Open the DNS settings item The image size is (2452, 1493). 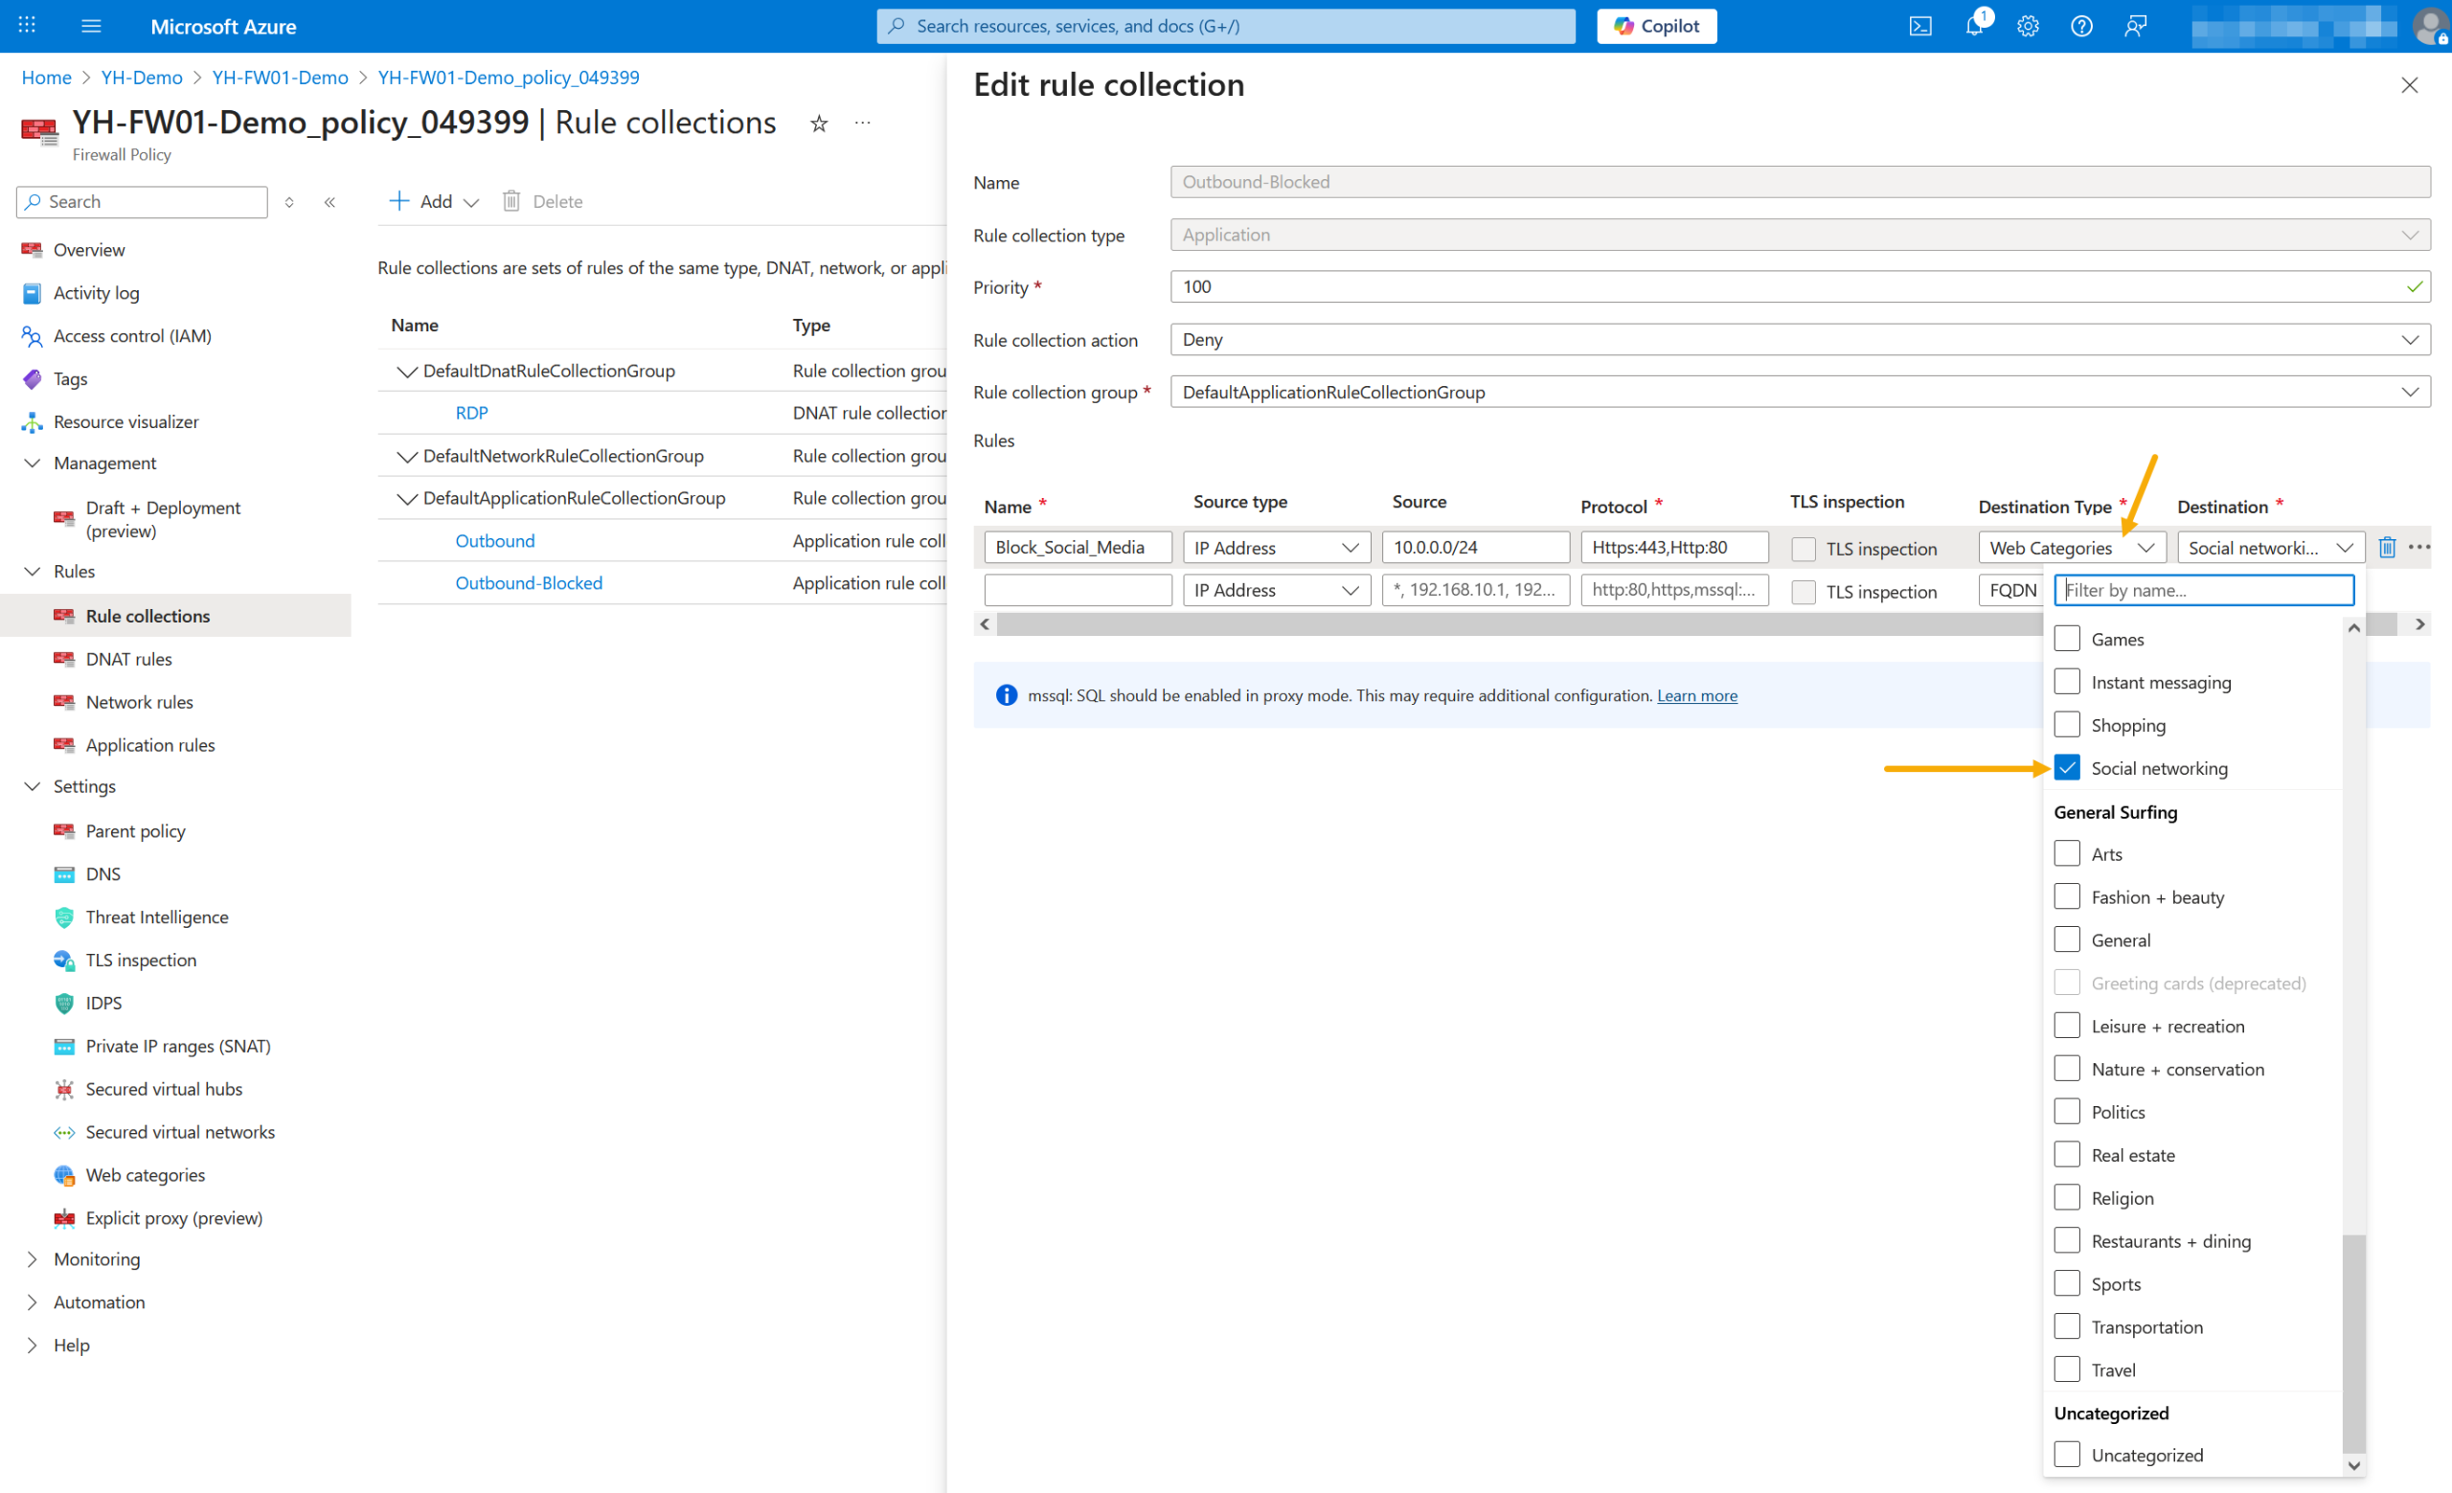click(x=102, y=873)
